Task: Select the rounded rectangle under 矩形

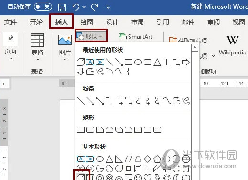Action: [90, 130]
